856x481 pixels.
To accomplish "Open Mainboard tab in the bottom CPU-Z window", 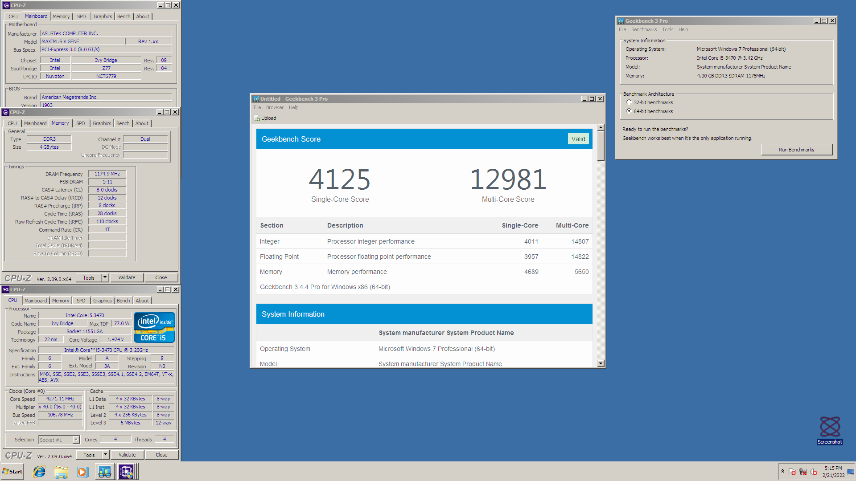I will click(36, 301).
